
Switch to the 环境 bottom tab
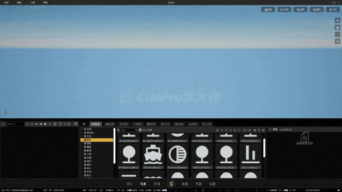pyautogui.click(x=157, y=184)
